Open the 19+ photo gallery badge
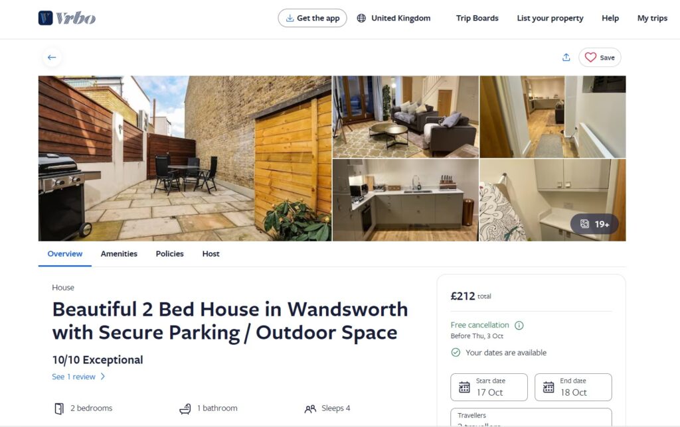680x427 pixels. [x=594, y=224]
